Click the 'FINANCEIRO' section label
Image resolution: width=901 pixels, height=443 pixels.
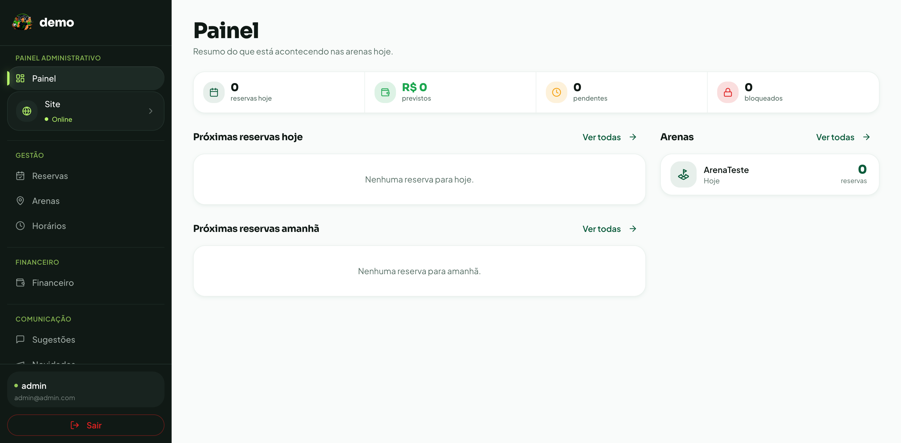click(37, 262)
